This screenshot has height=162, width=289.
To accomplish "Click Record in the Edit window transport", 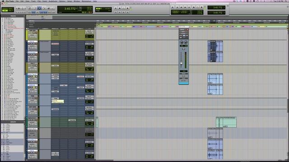I will click(x=127, y=8).
